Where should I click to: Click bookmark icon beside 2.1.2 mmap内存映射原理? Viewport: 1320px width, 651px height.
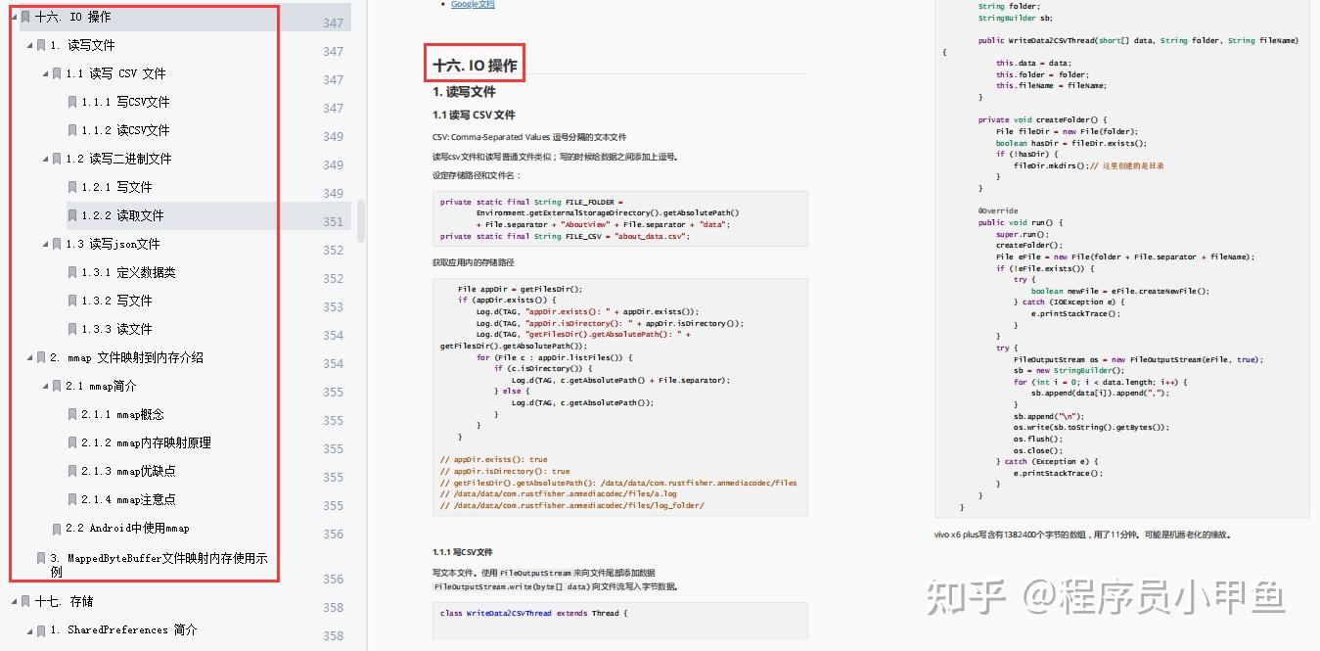point(72,442)
